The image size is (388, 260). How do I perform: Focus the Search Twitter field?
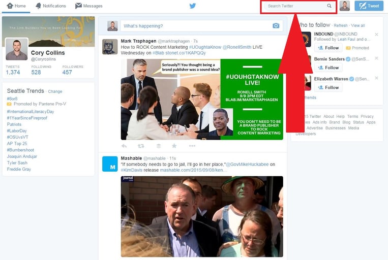tap(299, 6)
